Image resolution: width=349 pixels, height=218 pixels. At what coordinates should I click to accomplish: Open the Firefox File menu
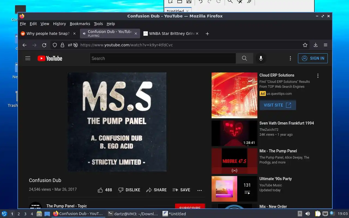tap(23, 24)
